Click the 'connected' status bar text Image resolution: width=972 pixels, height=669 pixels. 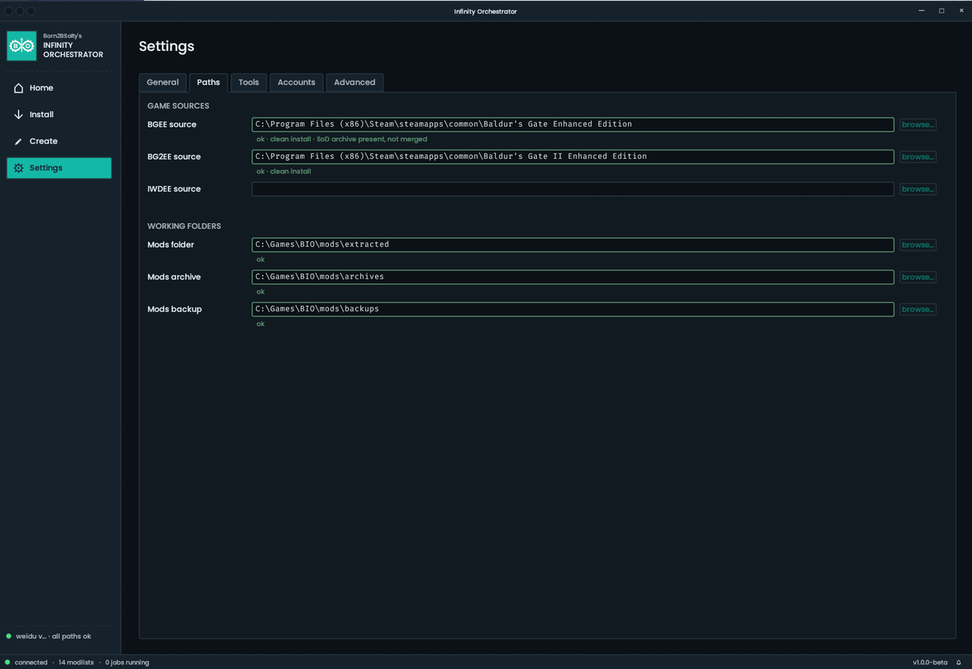pyautogui.click(x=31, y=662)
